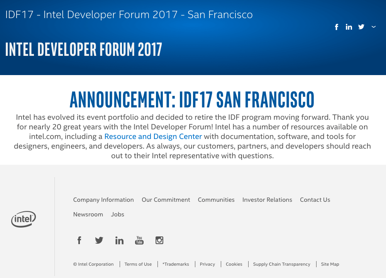Open Intel's Instagram page
The width and height of the screenshot is (386, 278).
click(x=159, y=240)
